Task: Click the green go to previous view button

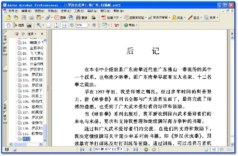Action: tap(146, 150)
